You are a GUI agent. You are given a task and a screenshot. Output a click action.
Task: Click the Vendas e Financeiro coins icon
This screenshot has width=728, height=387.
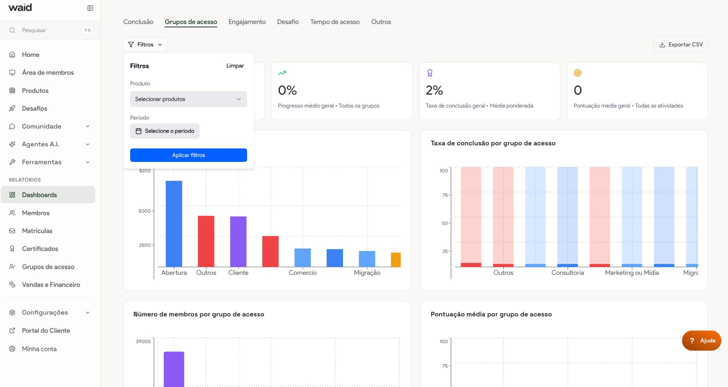(x=12, y=284)
